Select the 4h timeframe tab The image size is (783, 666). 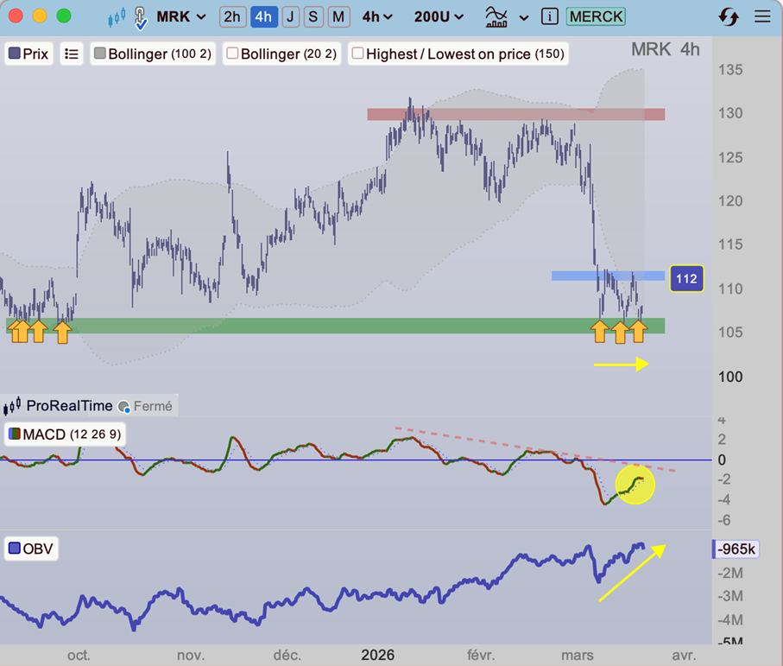click(x=263, y=17)
